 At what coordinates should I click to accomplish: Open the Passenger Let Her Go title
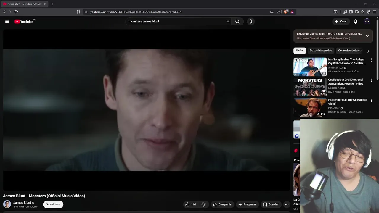pyautogui.click(x=347, y=102)
